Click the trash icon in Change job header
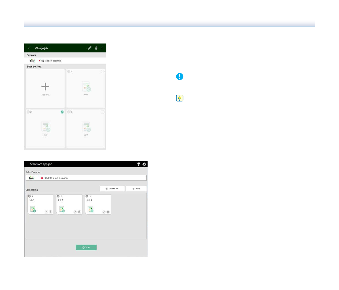Screen dimensions: 339x290 point(96,48)
